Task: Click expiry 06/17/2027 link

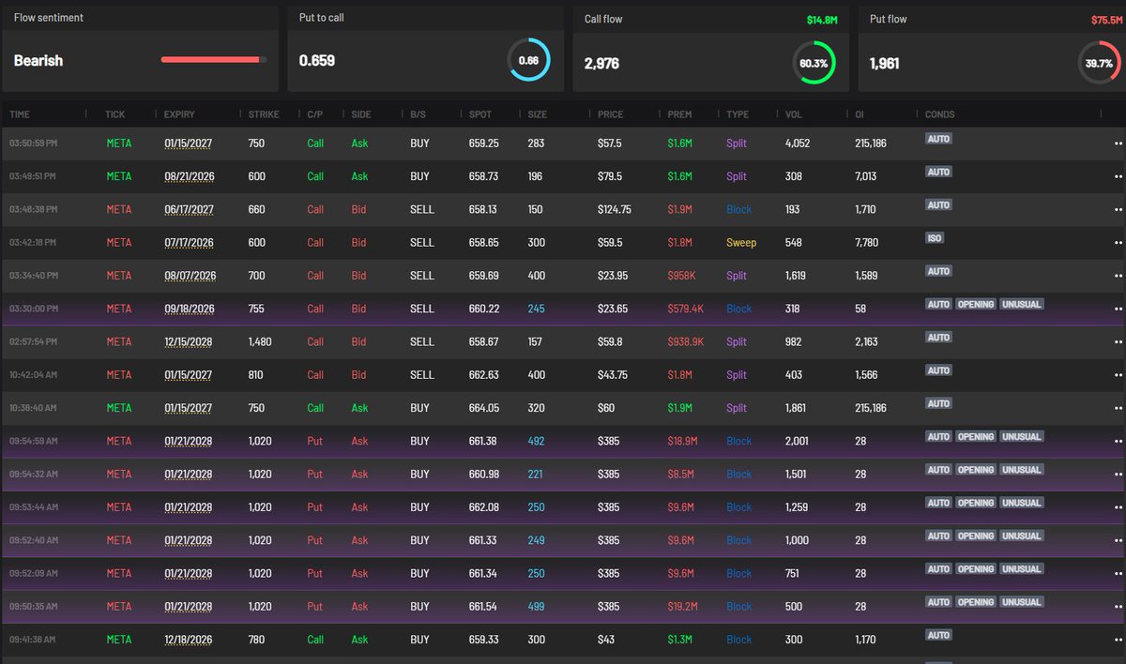Action: 190,210
